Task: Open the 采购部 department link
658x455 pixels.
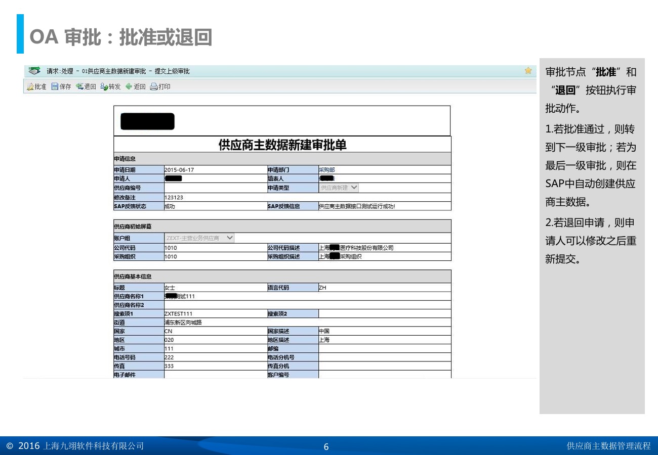Action: (x=326, y=170)
